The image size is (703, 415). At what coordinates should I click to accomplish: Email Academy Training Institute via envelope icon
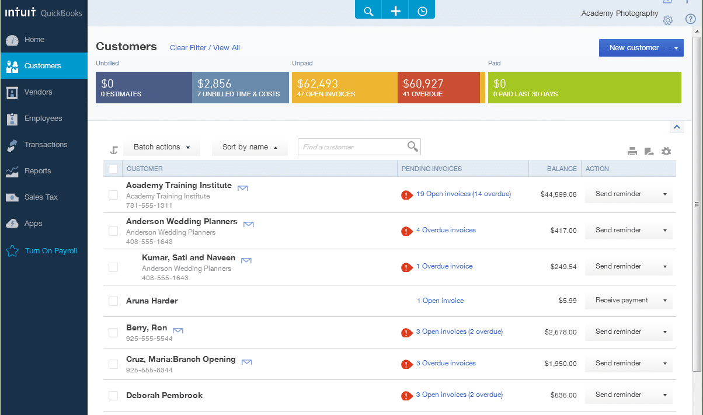243,187
